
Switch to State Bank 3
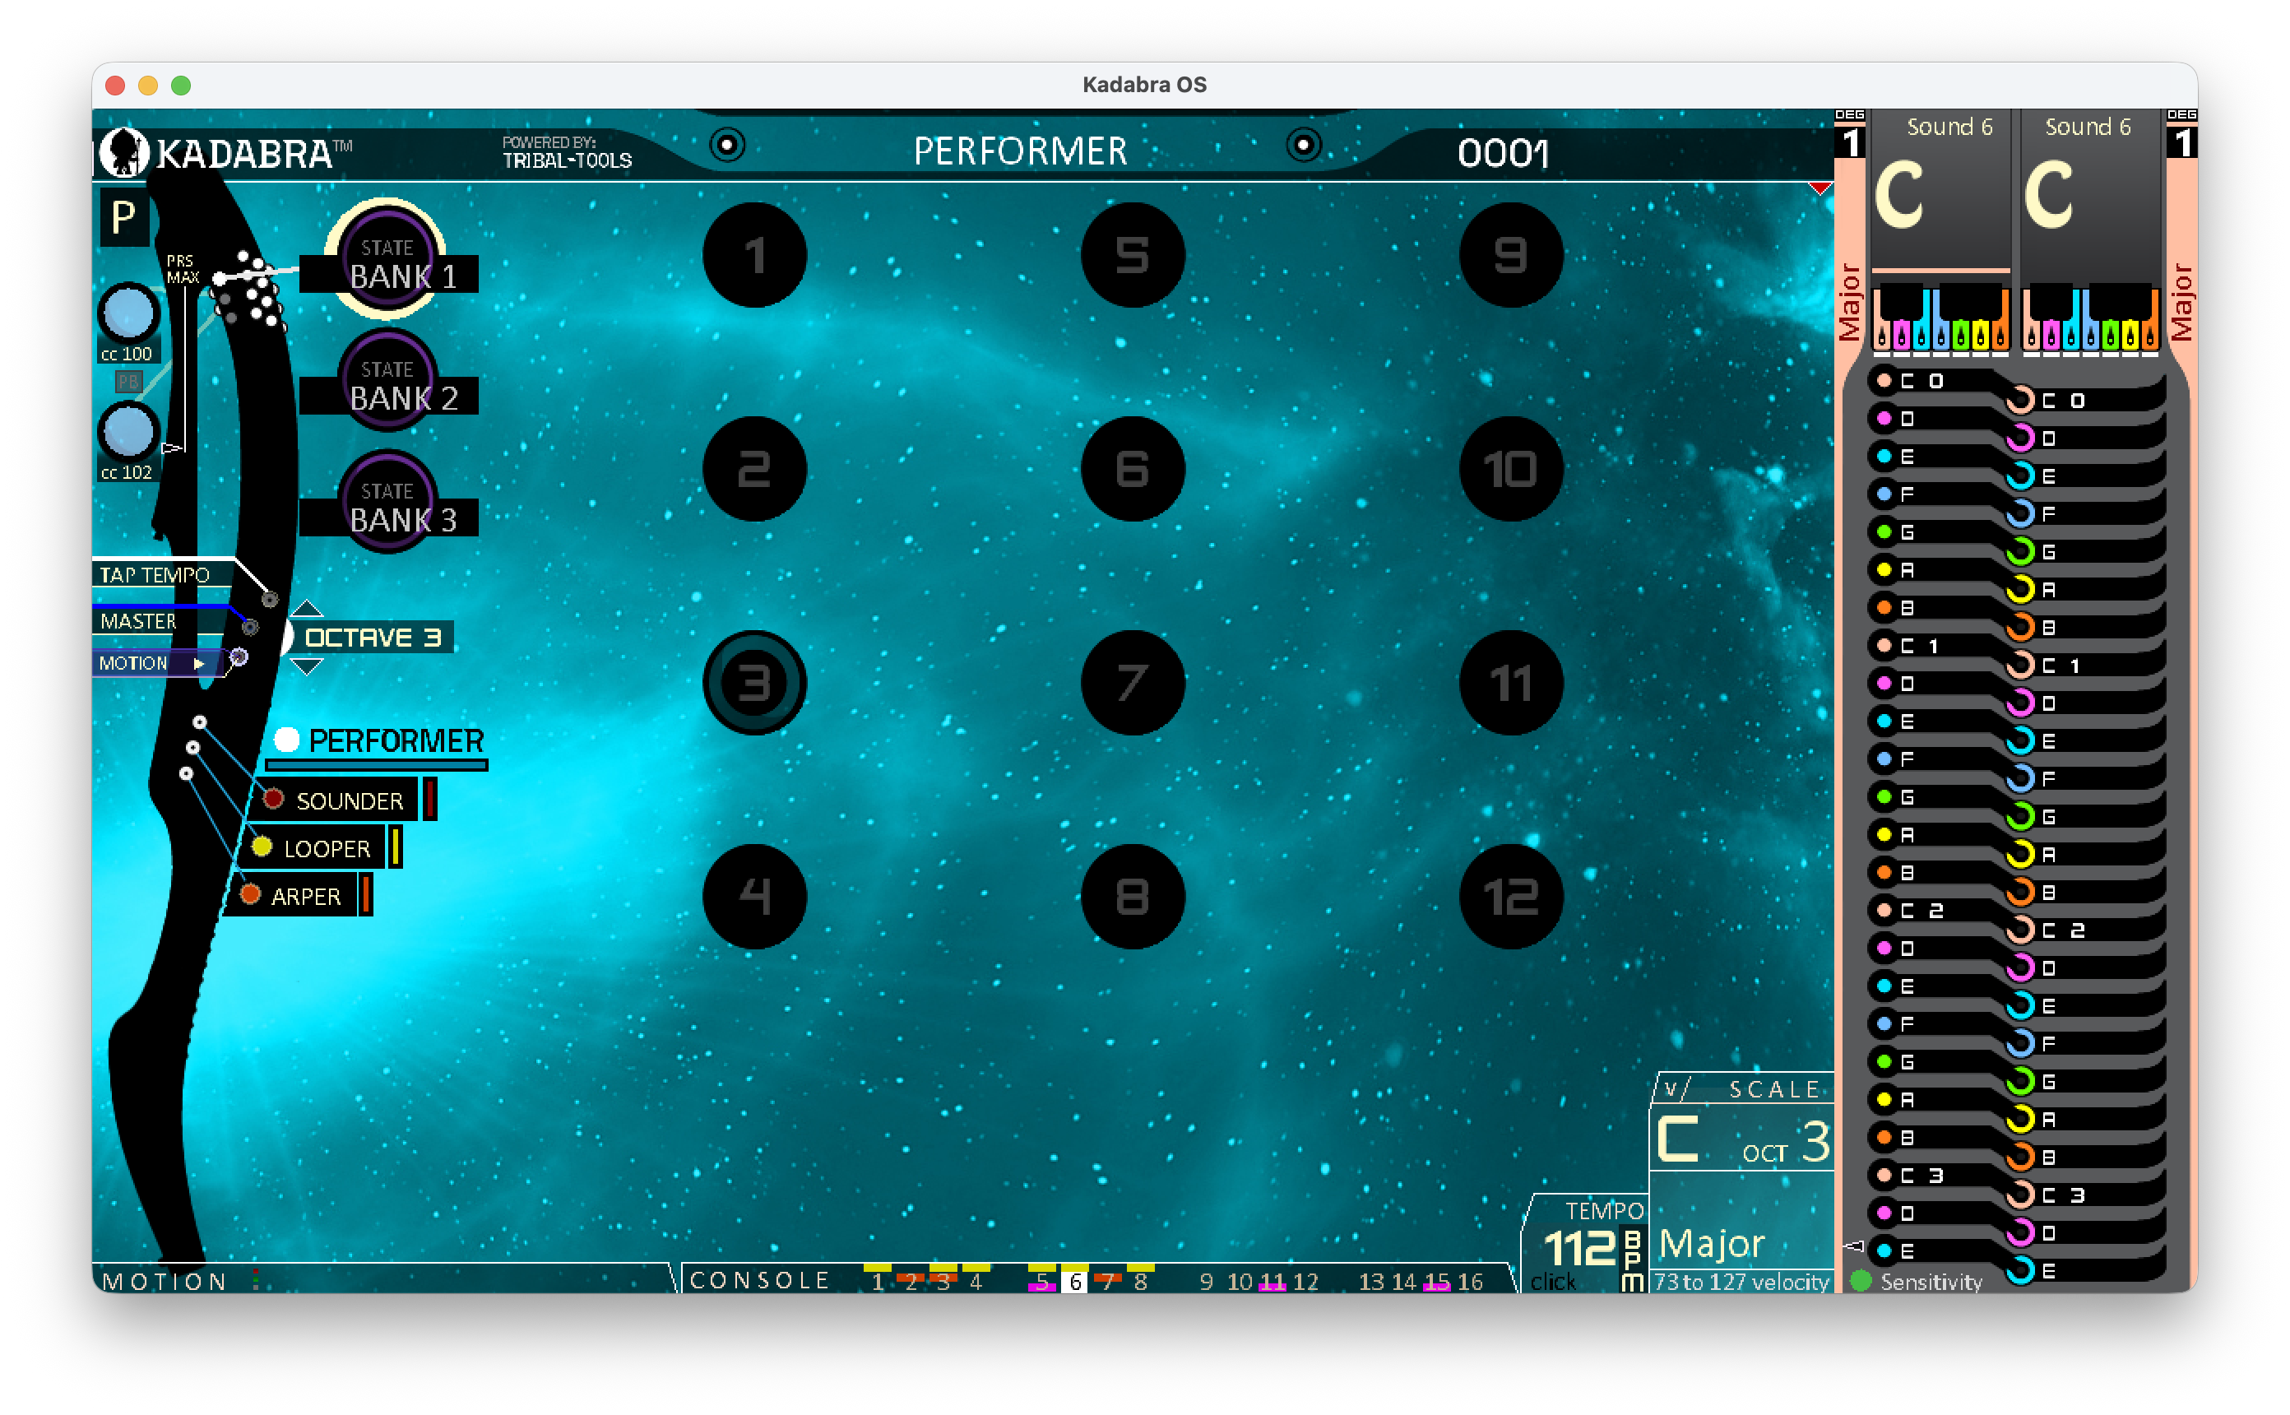[387, 503]
